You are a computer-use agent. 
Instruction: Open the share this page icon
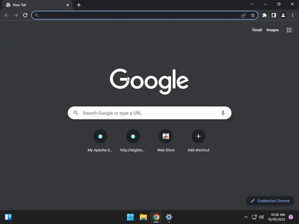[244, 15]
